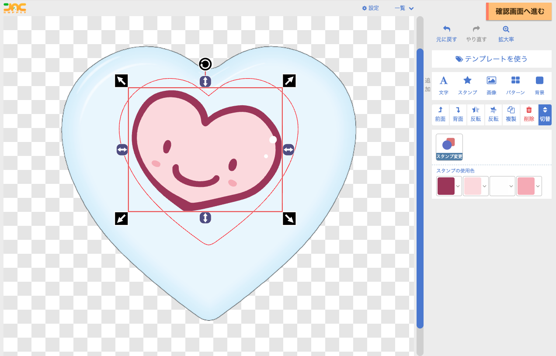
Task: Click the blue vertical scrollbar
Action: coord(420,188)
